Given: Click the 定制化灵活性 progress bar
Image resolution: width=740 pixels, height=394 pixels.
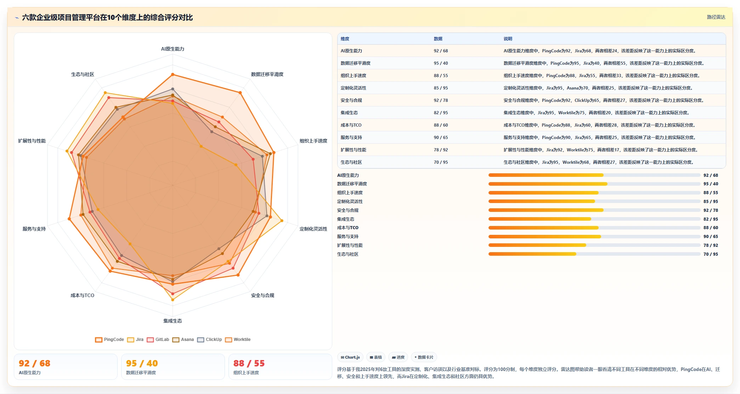Looking at the screenshot, I should pos(594,201).
